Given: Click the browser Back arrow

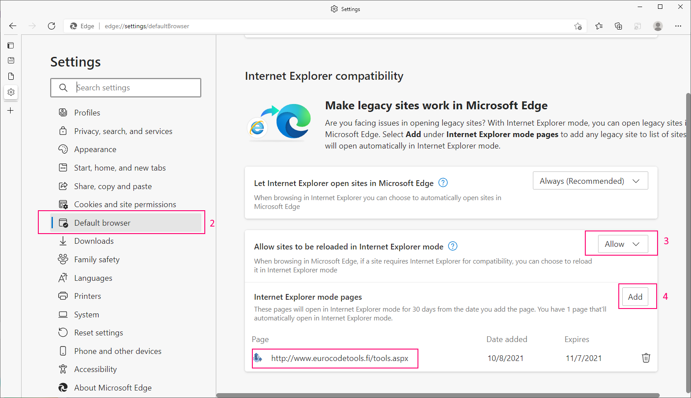Looking at the screenshot, I should coord(13,26).
